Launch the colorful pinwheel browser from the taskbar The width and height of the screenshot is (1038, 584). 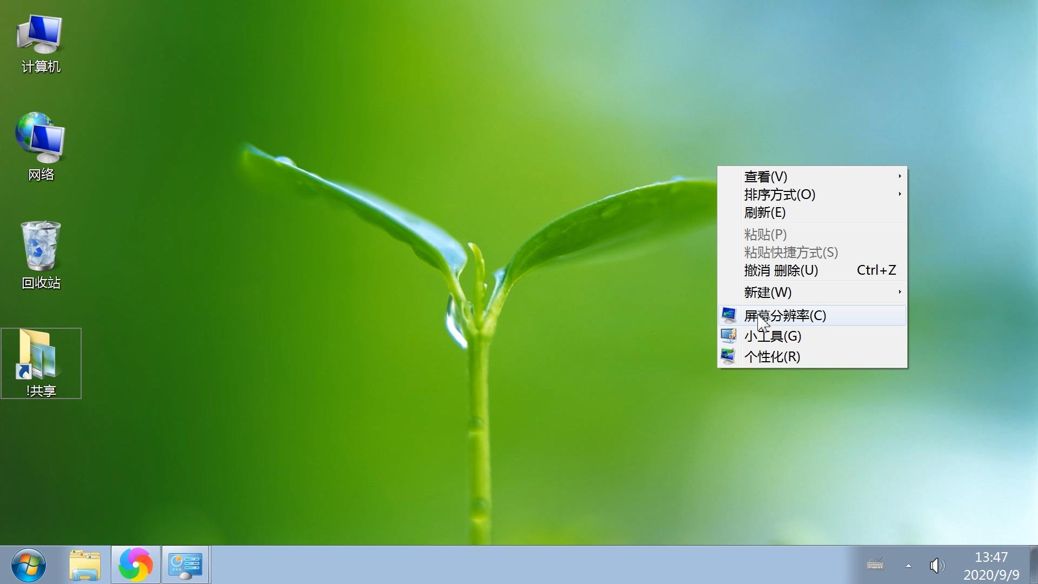pos(135,564)
